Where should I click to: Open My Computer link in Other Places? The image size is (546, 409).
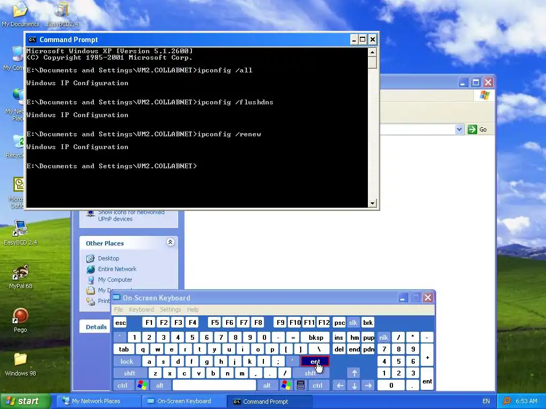115,280
